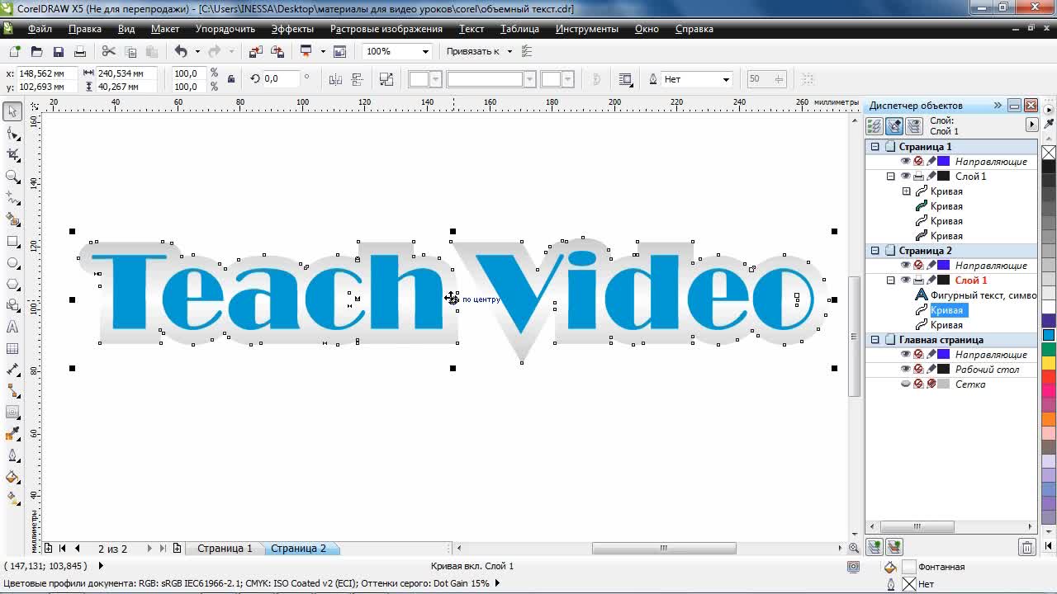Viewport: 1057px width, 594px height.
Task: Select the Pick (arrow) tool
Action: 12,111
